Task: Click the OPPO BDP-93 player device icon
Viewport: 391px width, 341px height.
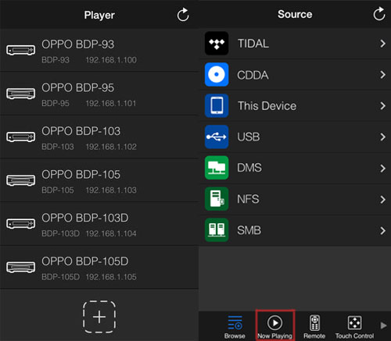Action: (x=21, y=50)
